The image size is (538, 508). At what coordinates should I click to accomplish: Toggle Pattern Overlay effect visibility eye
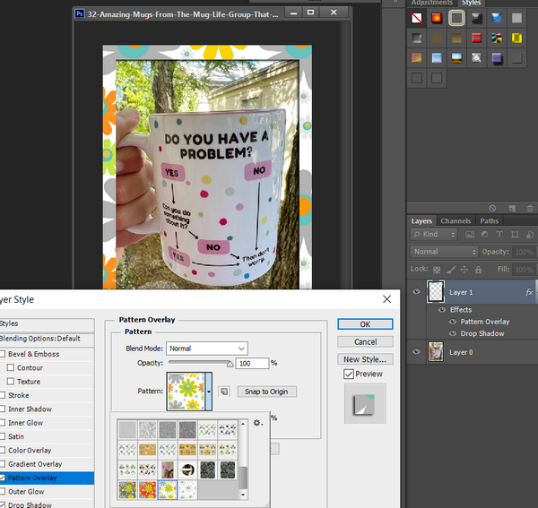pyautogui.click(x=453, y=322)
